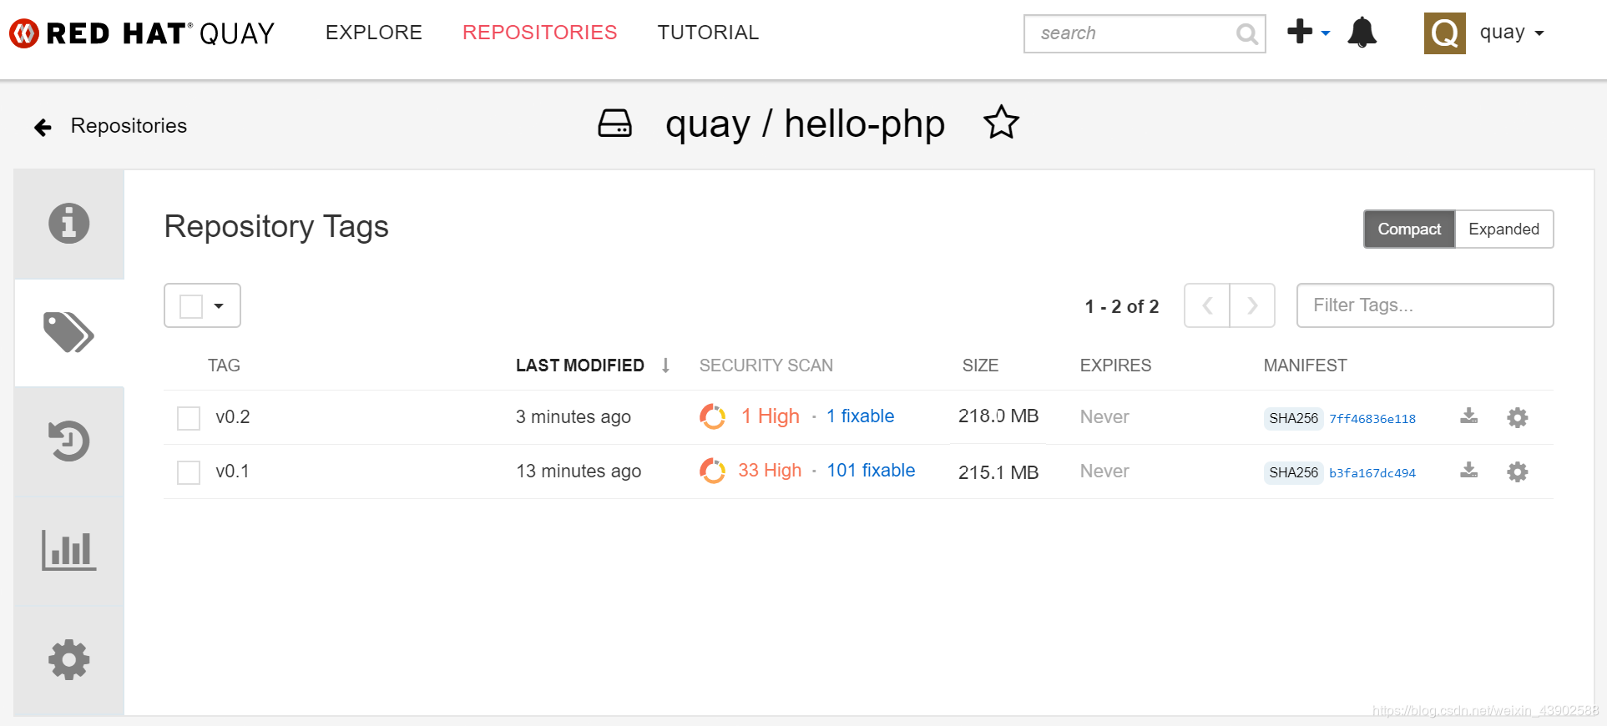Switch to Compact view
This screenshot has height=726, width=1607.
click(x=1409, y=229)
